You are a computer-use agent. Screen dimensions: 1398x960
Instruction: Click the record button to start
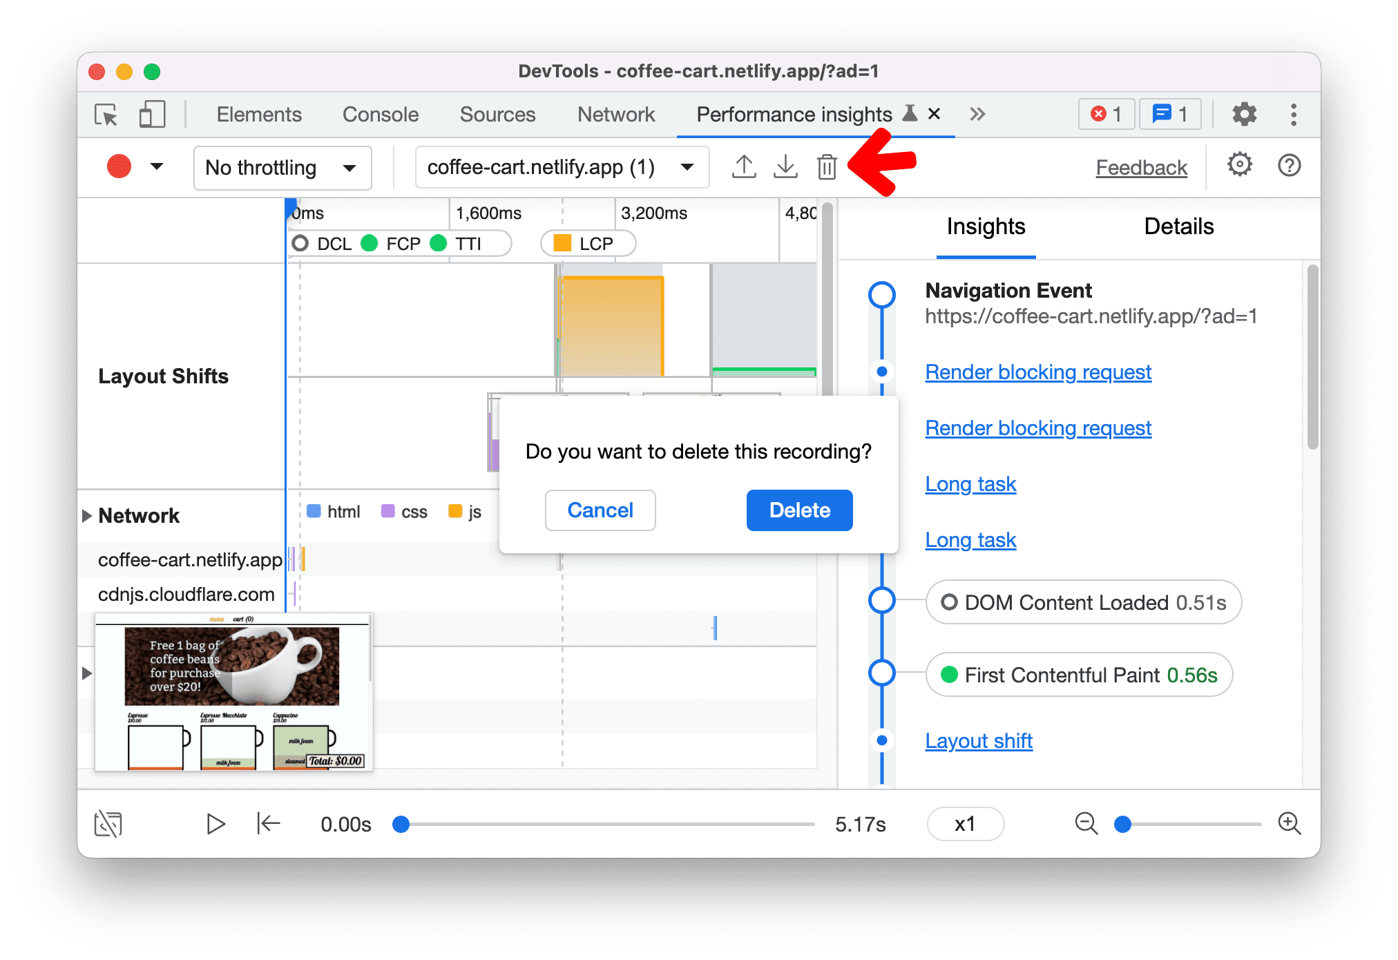120,166
